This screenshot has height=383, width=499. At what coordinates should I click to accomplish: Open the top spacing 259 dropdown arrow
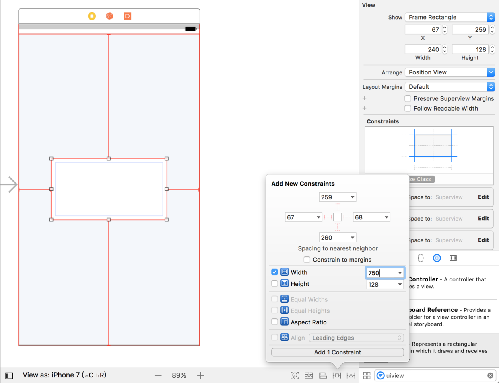[x=352, y=197]
